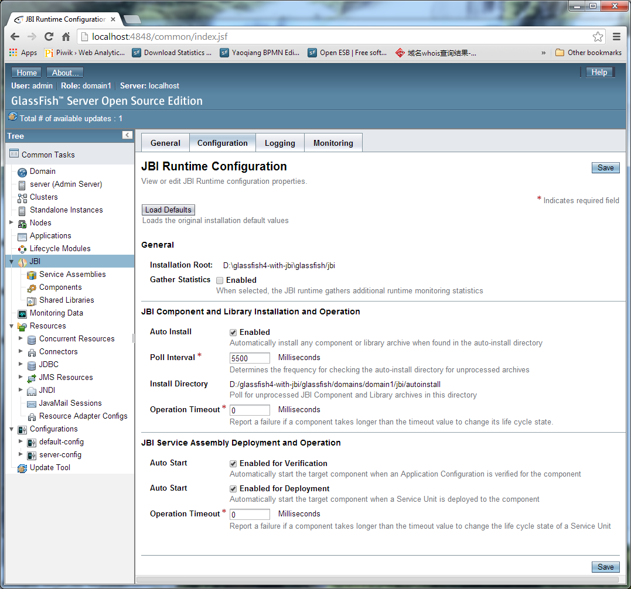Click the Clusters icon in tree
This screenshot has height=589, width=631.
pos(22,198)
